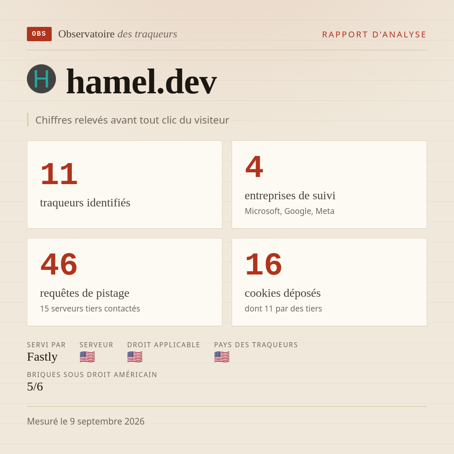The width and height of the screenshot is (454, 454).
Task: Click the 'entreprises de suivi' label
Action: tap(290, 196)
